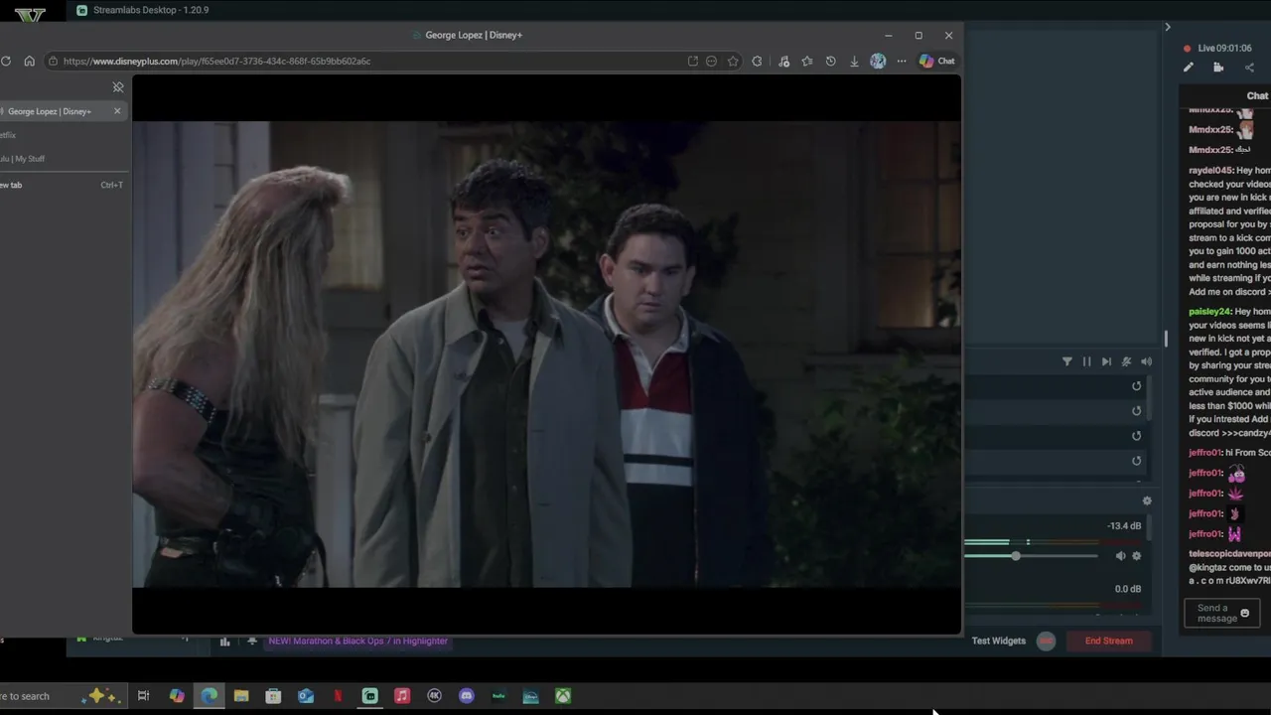This screenshot has height=715, width=1271.
Task: Toggle muting of event sounds icon
Action: (1126, 361)
